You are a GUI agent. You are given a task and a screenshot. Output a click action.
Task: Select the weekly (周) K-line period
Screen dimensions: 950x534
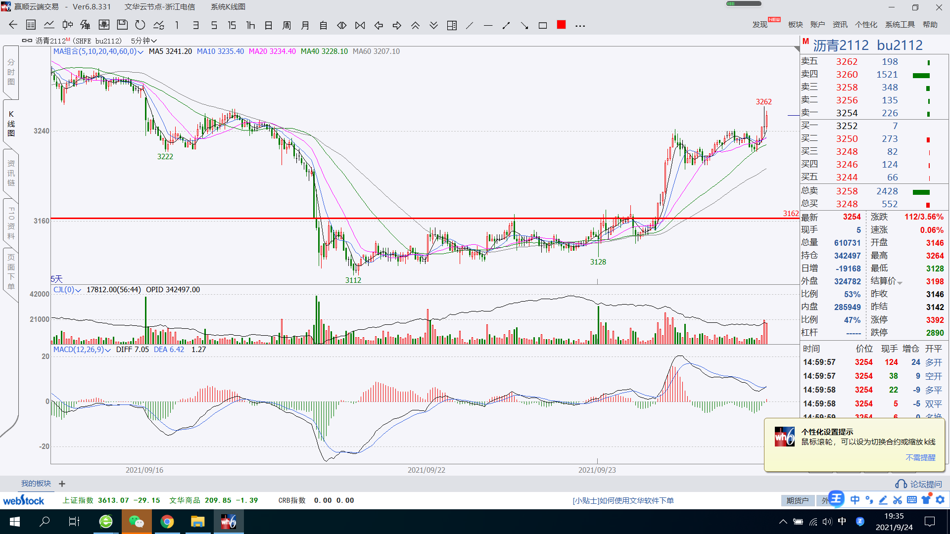(286, 25)
